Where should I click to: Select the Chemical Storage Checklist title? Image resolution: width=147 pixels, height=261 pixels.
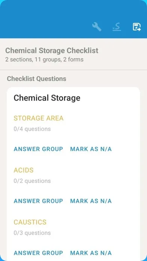[x=52, y=51]
